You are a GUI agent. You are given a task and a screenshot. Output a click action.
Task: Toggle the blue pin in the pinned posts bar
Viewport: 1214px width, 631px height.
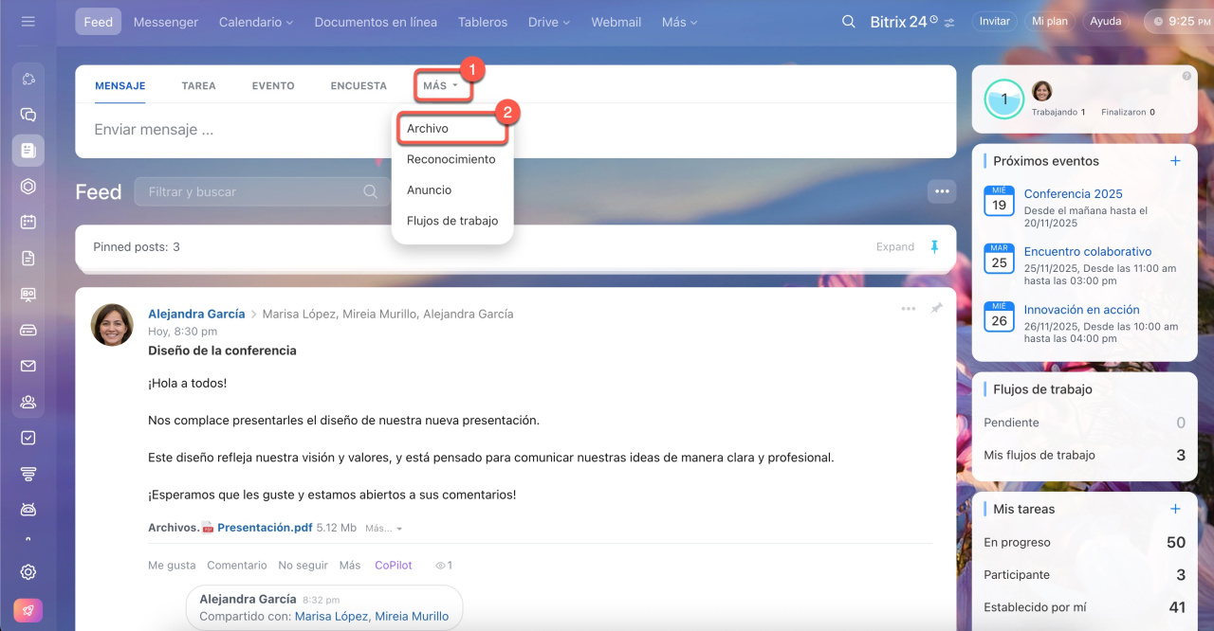coord(934,246)
